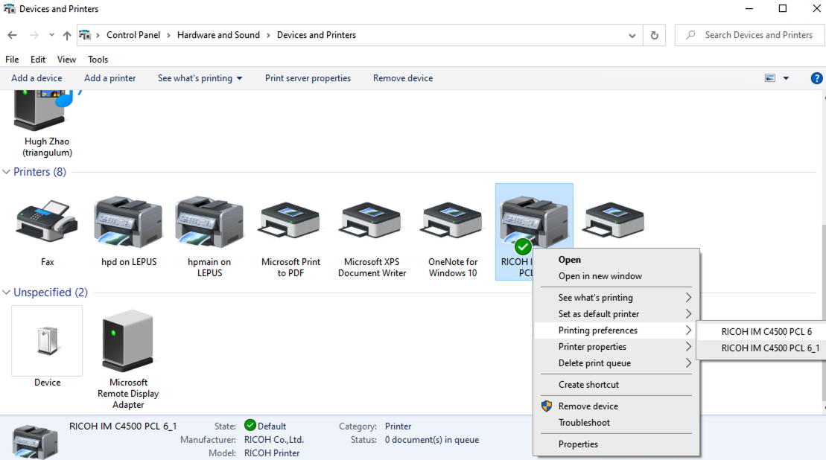Open the Help button
This screenshot has width=826, height=460.
coord(816,78)
